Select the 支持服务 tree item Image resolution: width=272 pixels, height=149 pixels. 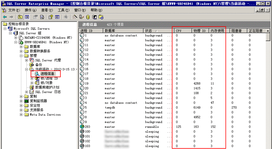[36, 110]
